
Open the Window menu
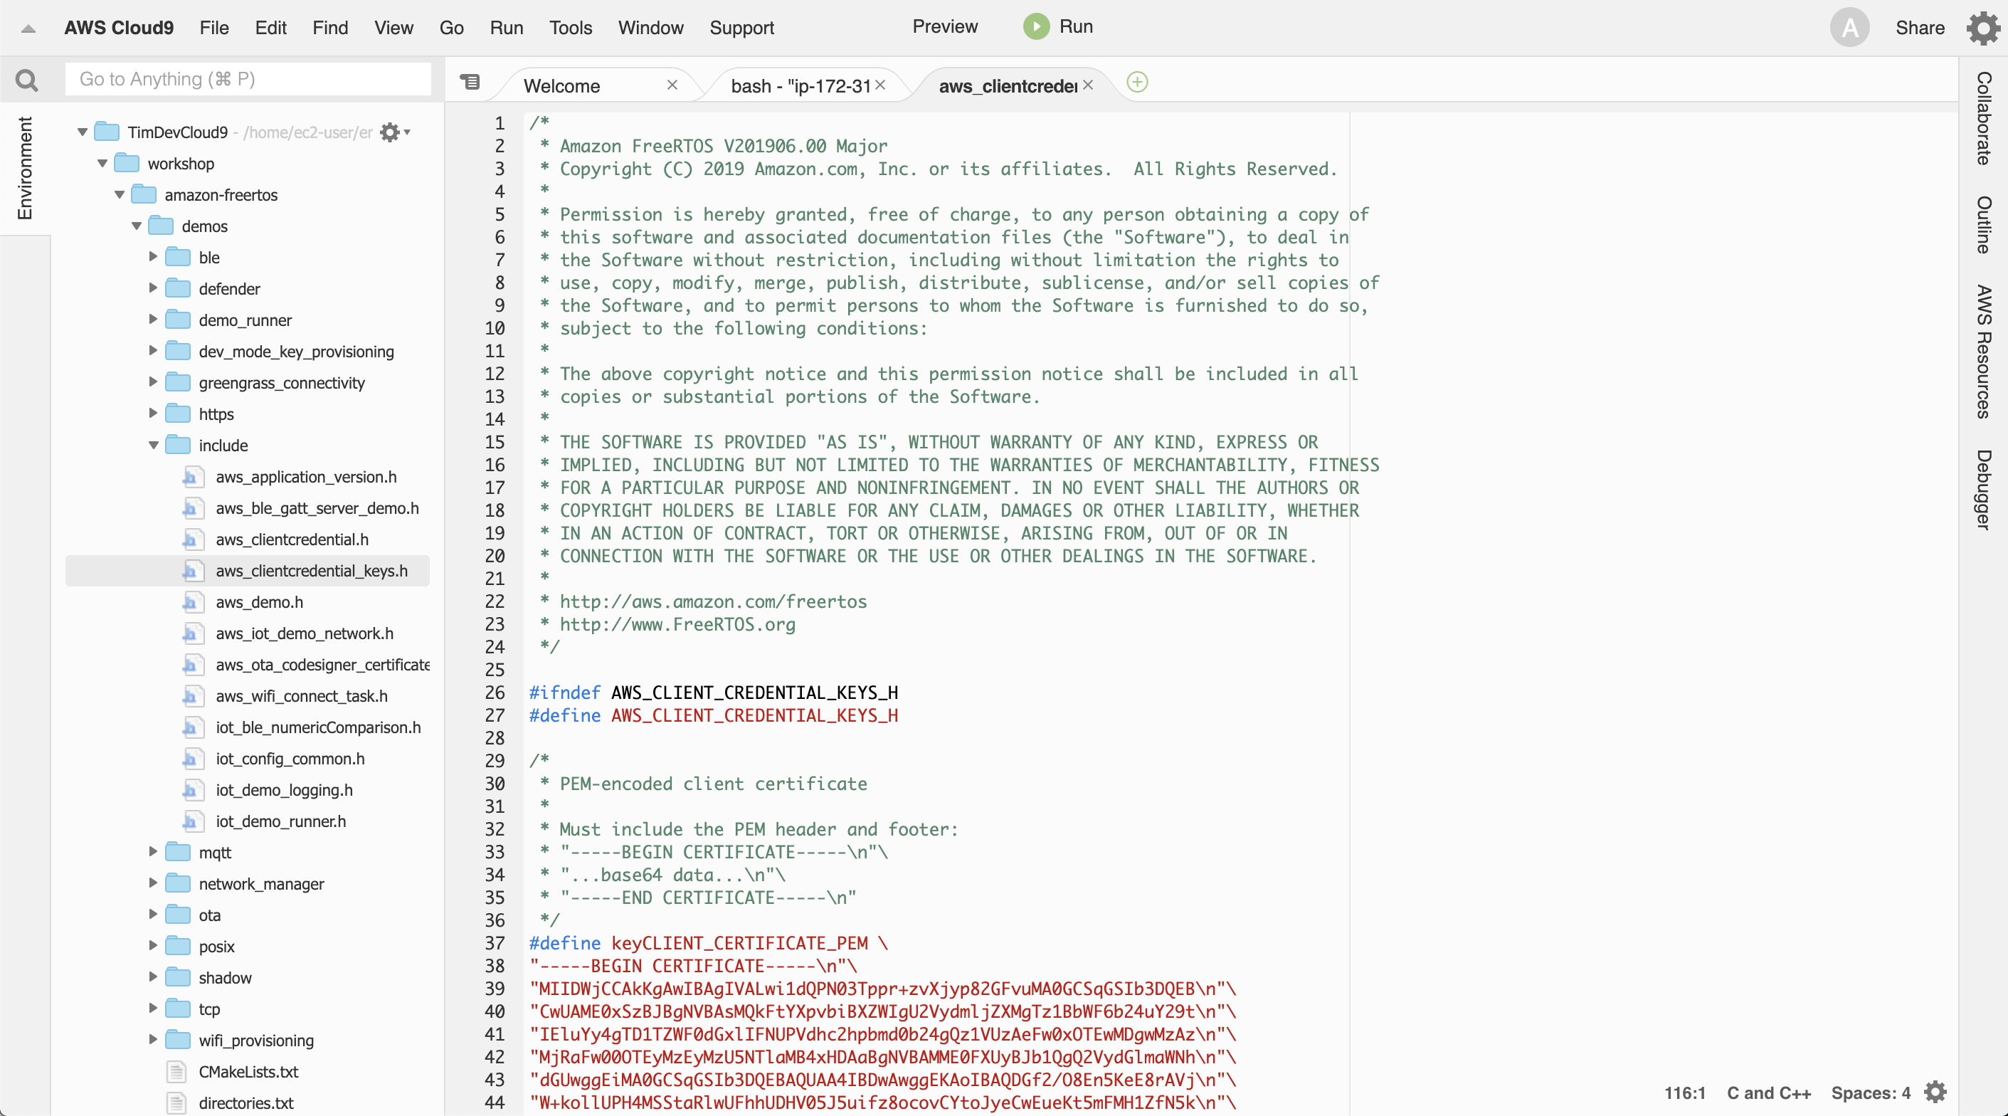[x=651, y=28]
